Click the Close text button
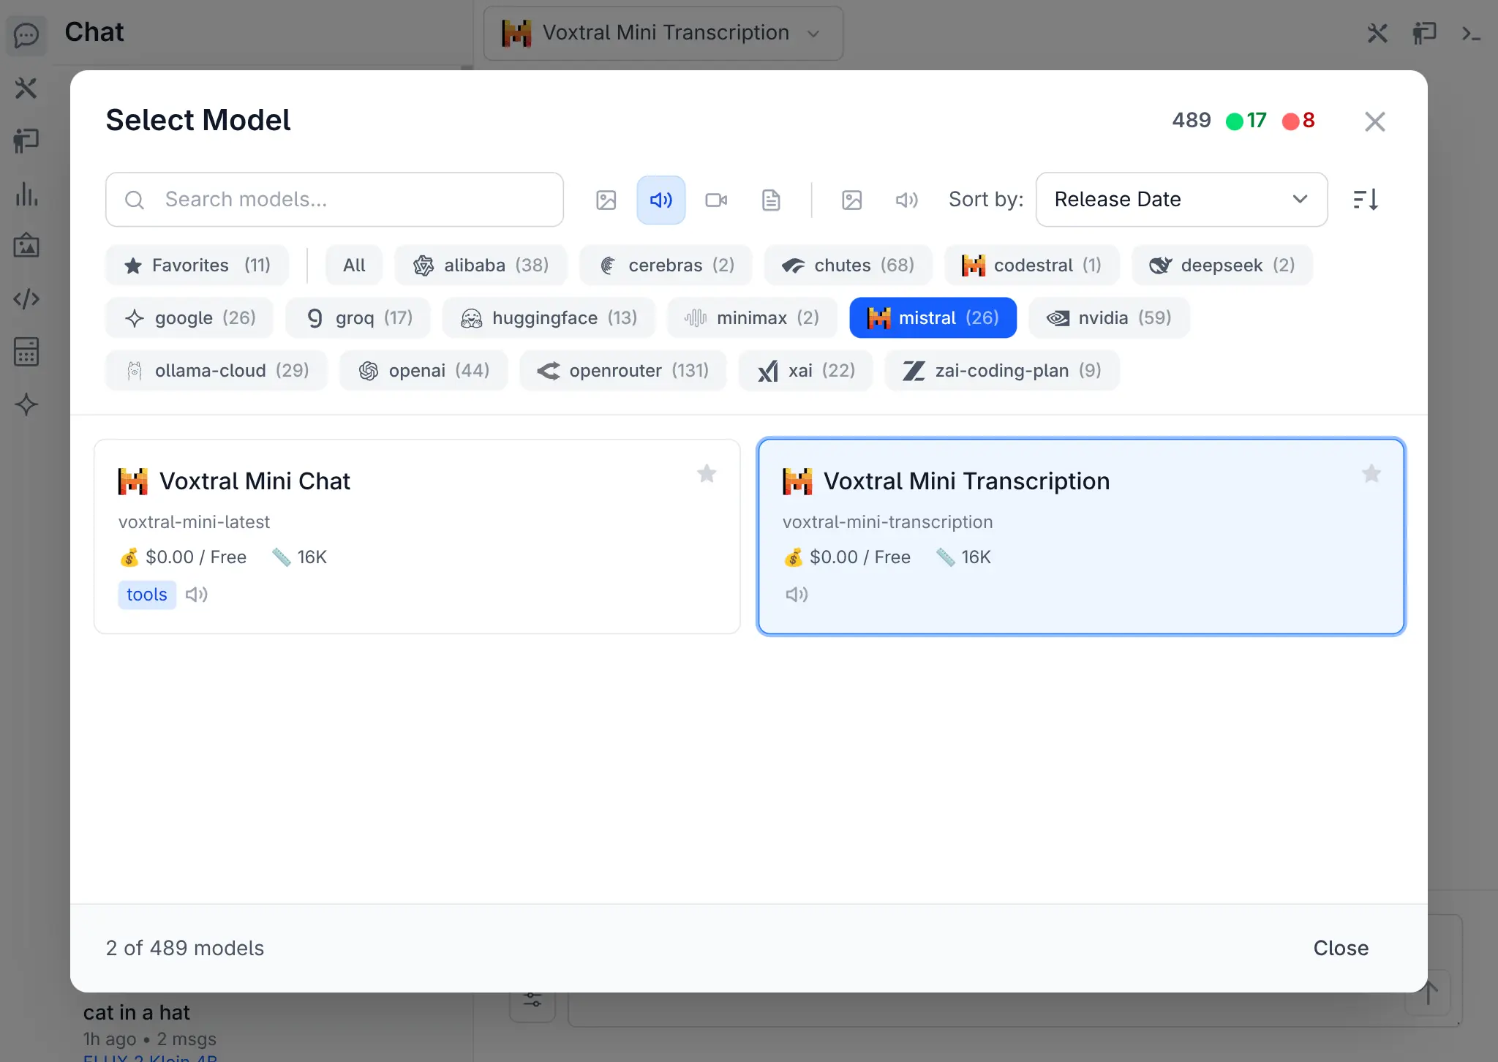The image size is (1498, 1062). coord(1340,948)
